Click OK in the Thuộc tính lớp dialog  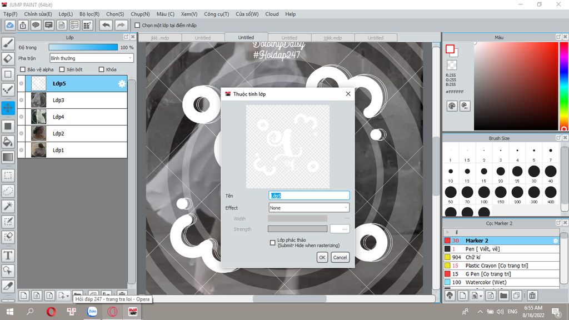(322, 257)
